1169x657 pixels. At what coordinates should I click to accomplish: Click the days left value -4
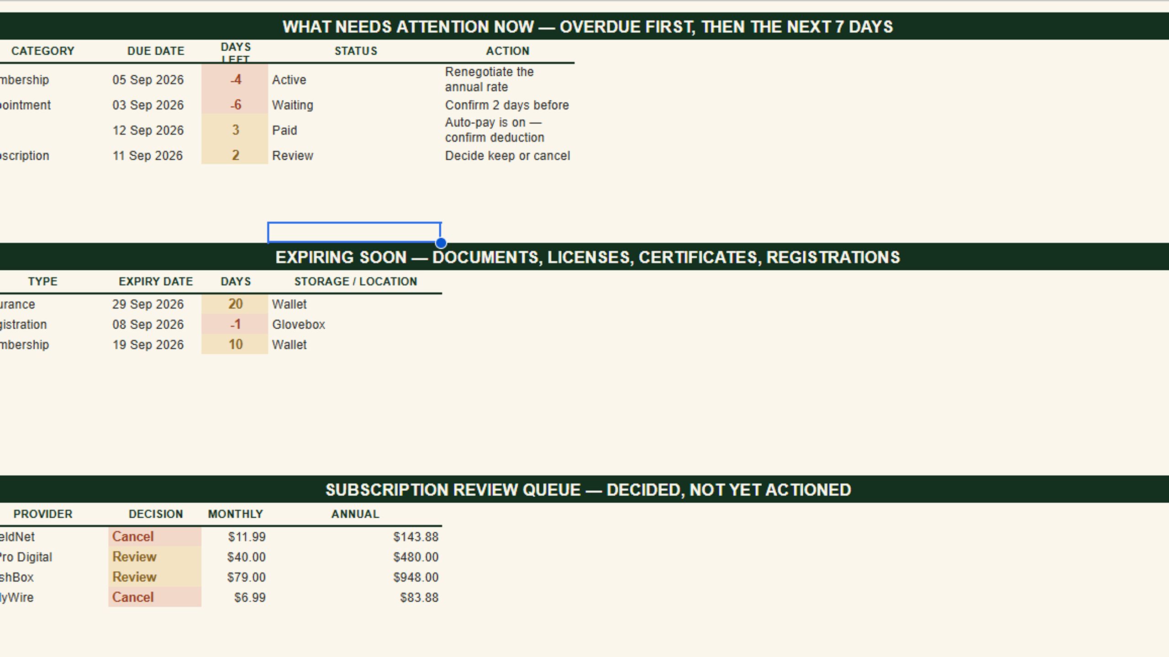click(235, 80)
